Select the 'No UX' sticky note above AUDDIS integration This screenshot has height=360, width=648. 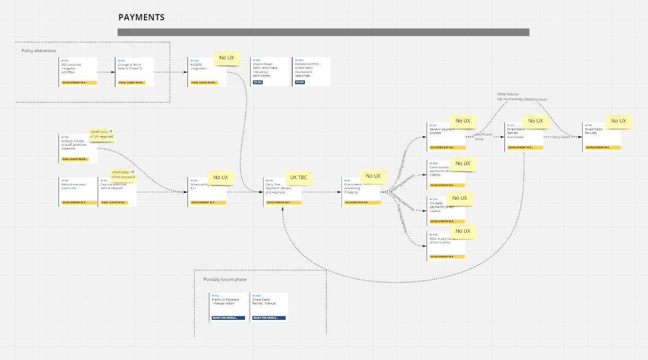[227, 58]
